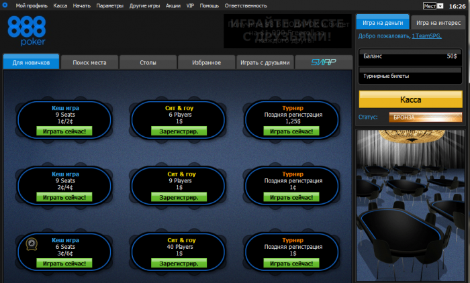Open Другие игры menu
Screen dimensions: 470x283
pos(144,5)
